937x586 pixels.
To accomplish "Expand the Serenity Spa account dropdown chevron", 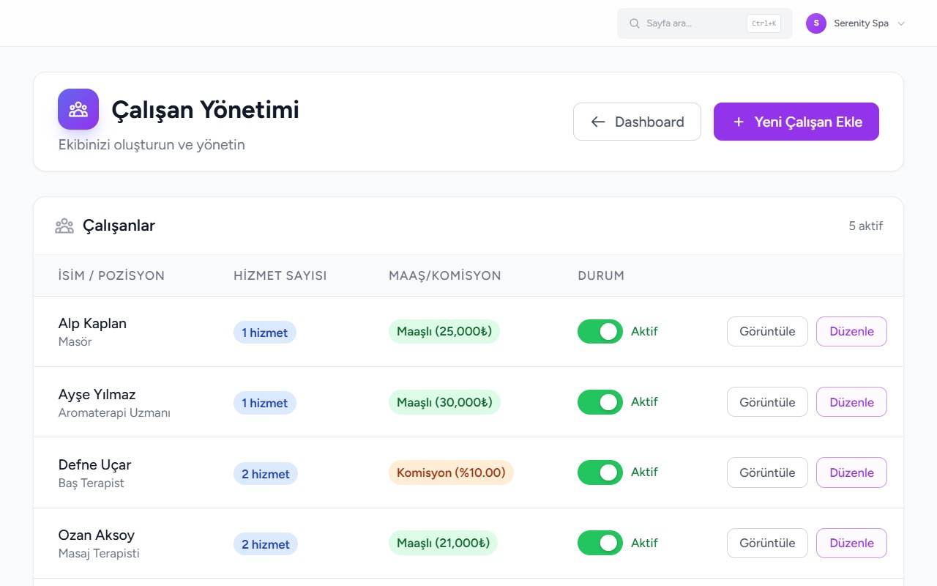I will 901,23.
